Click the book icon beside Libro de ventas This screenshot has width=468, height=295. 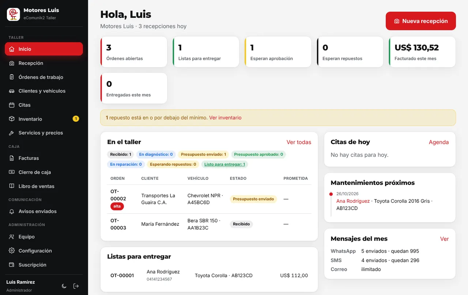(x=12, y=186)
